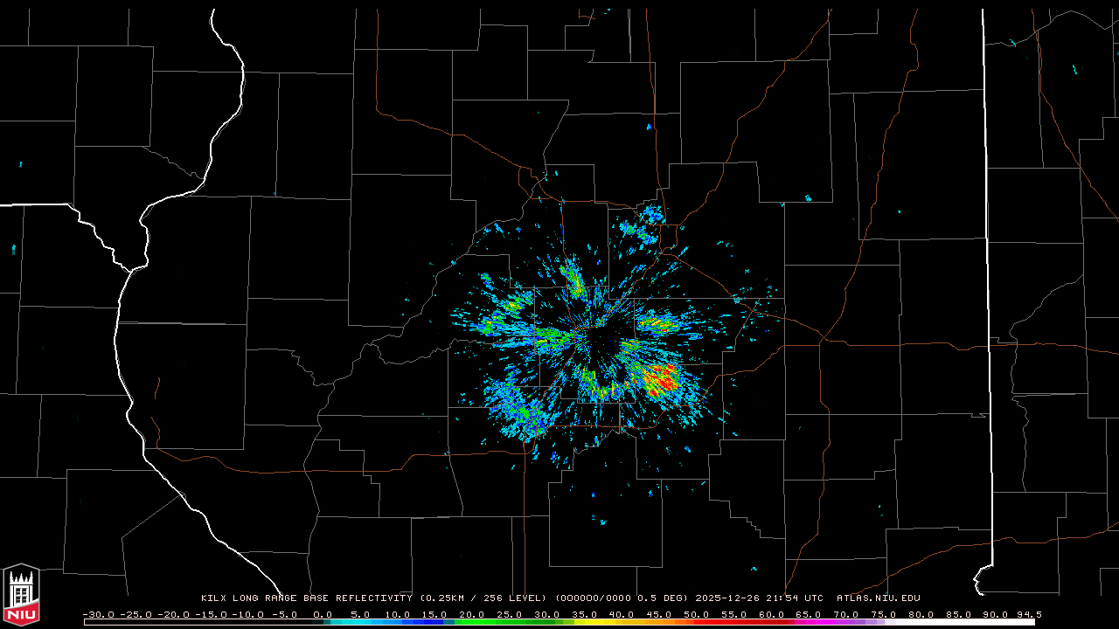Screen dimensions: 1119x629
Task: Click the red high-reflectivity echo core on the map
Action: 662,379
